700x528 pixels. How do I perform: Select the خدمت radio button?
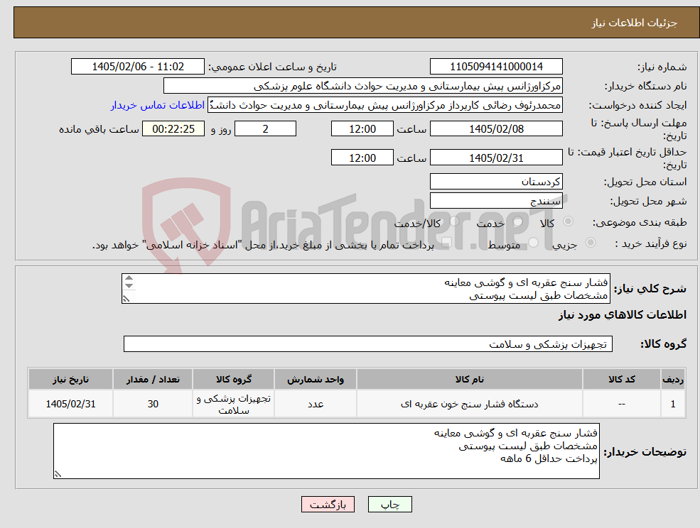pos(518,221)
